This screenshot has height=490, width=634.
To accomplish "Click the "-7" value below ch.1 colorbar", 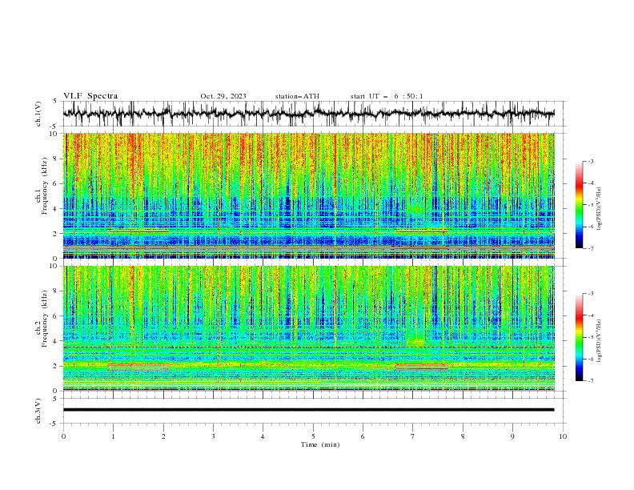I will click(x=590, y=248).
